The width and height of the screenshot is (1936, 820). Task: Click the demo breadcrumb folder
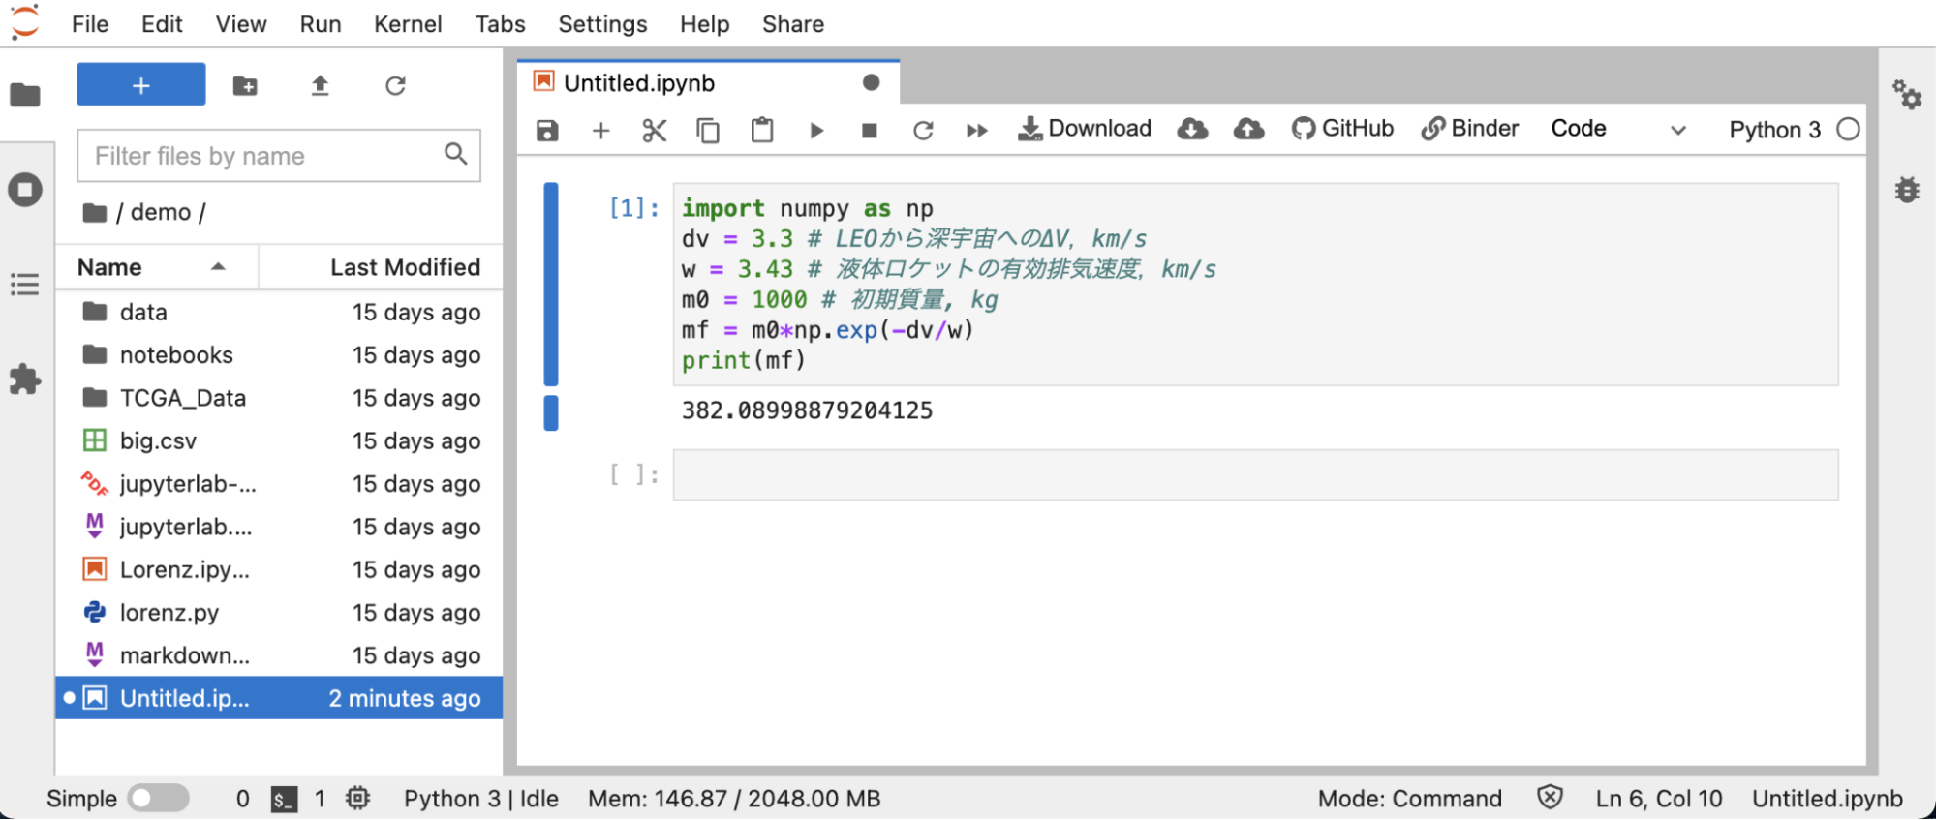point(161,213)
